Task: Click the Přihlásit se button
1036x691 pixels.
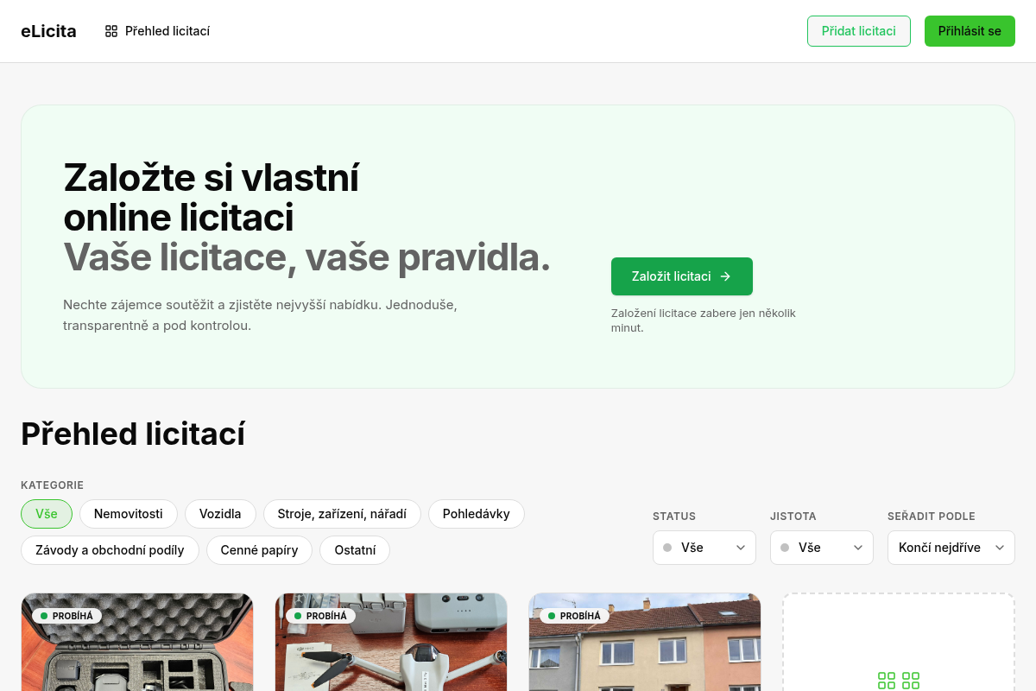Action: pyautogui.click(x=970, y=31)
